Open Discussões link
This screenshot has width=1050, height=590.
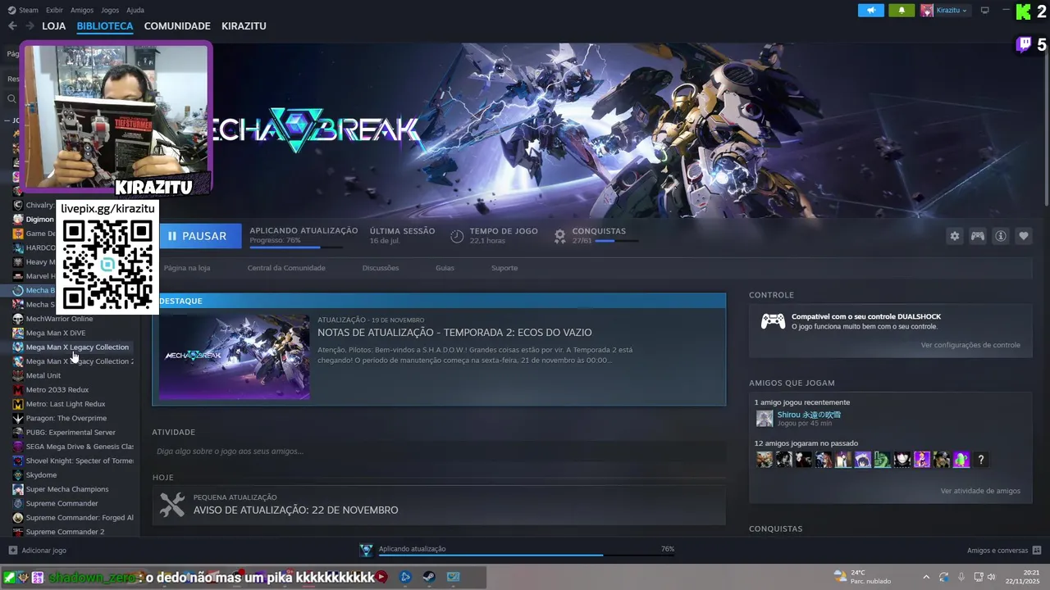point(381,268)
